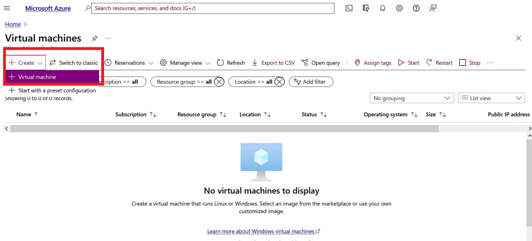Expand the Create dropdown

tap(25, 62)
